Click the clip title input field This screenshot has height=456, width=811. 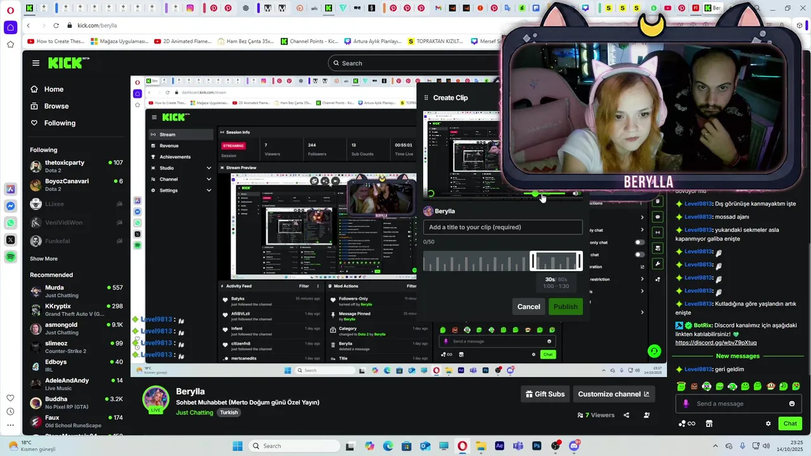(x=502, y=227)
